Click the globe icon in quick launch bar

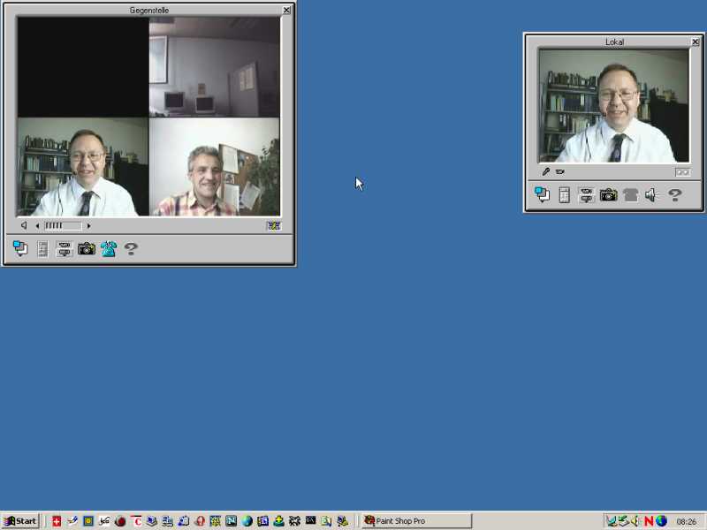tap(247, 521)
